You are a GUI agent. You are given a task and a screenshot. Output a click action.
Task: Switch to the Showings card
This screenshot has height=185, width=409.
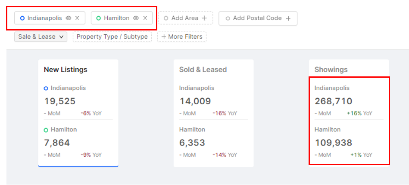[x=349, y=113]
